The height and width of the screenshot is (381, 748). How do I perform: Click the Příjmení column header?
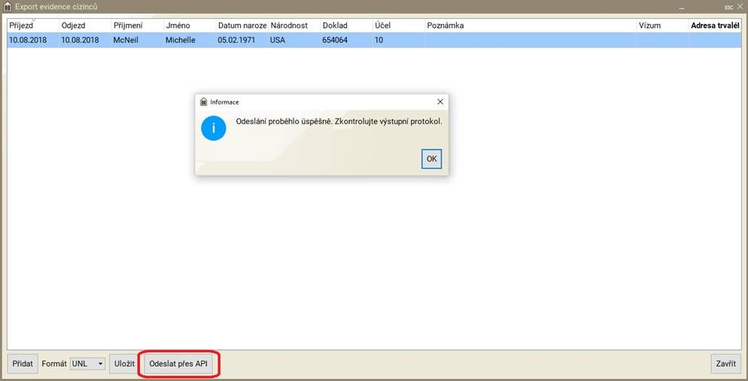(x=136, y=26)
